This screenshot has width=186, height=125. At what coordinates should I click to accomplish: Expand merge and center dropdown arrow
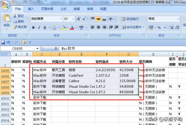click(x=143, y=27)
